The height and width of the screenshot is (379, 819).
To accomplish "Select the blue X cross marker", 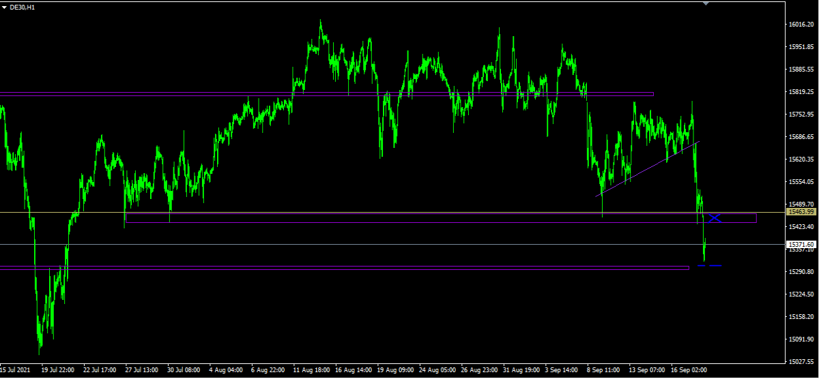I will click(x=715, y=218).
